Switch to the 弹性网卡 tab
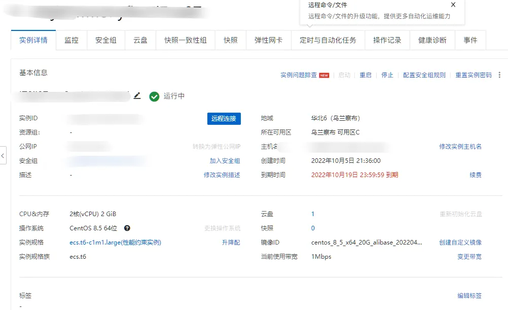Screen dimensions: 508x310 (x=269, y=40)
